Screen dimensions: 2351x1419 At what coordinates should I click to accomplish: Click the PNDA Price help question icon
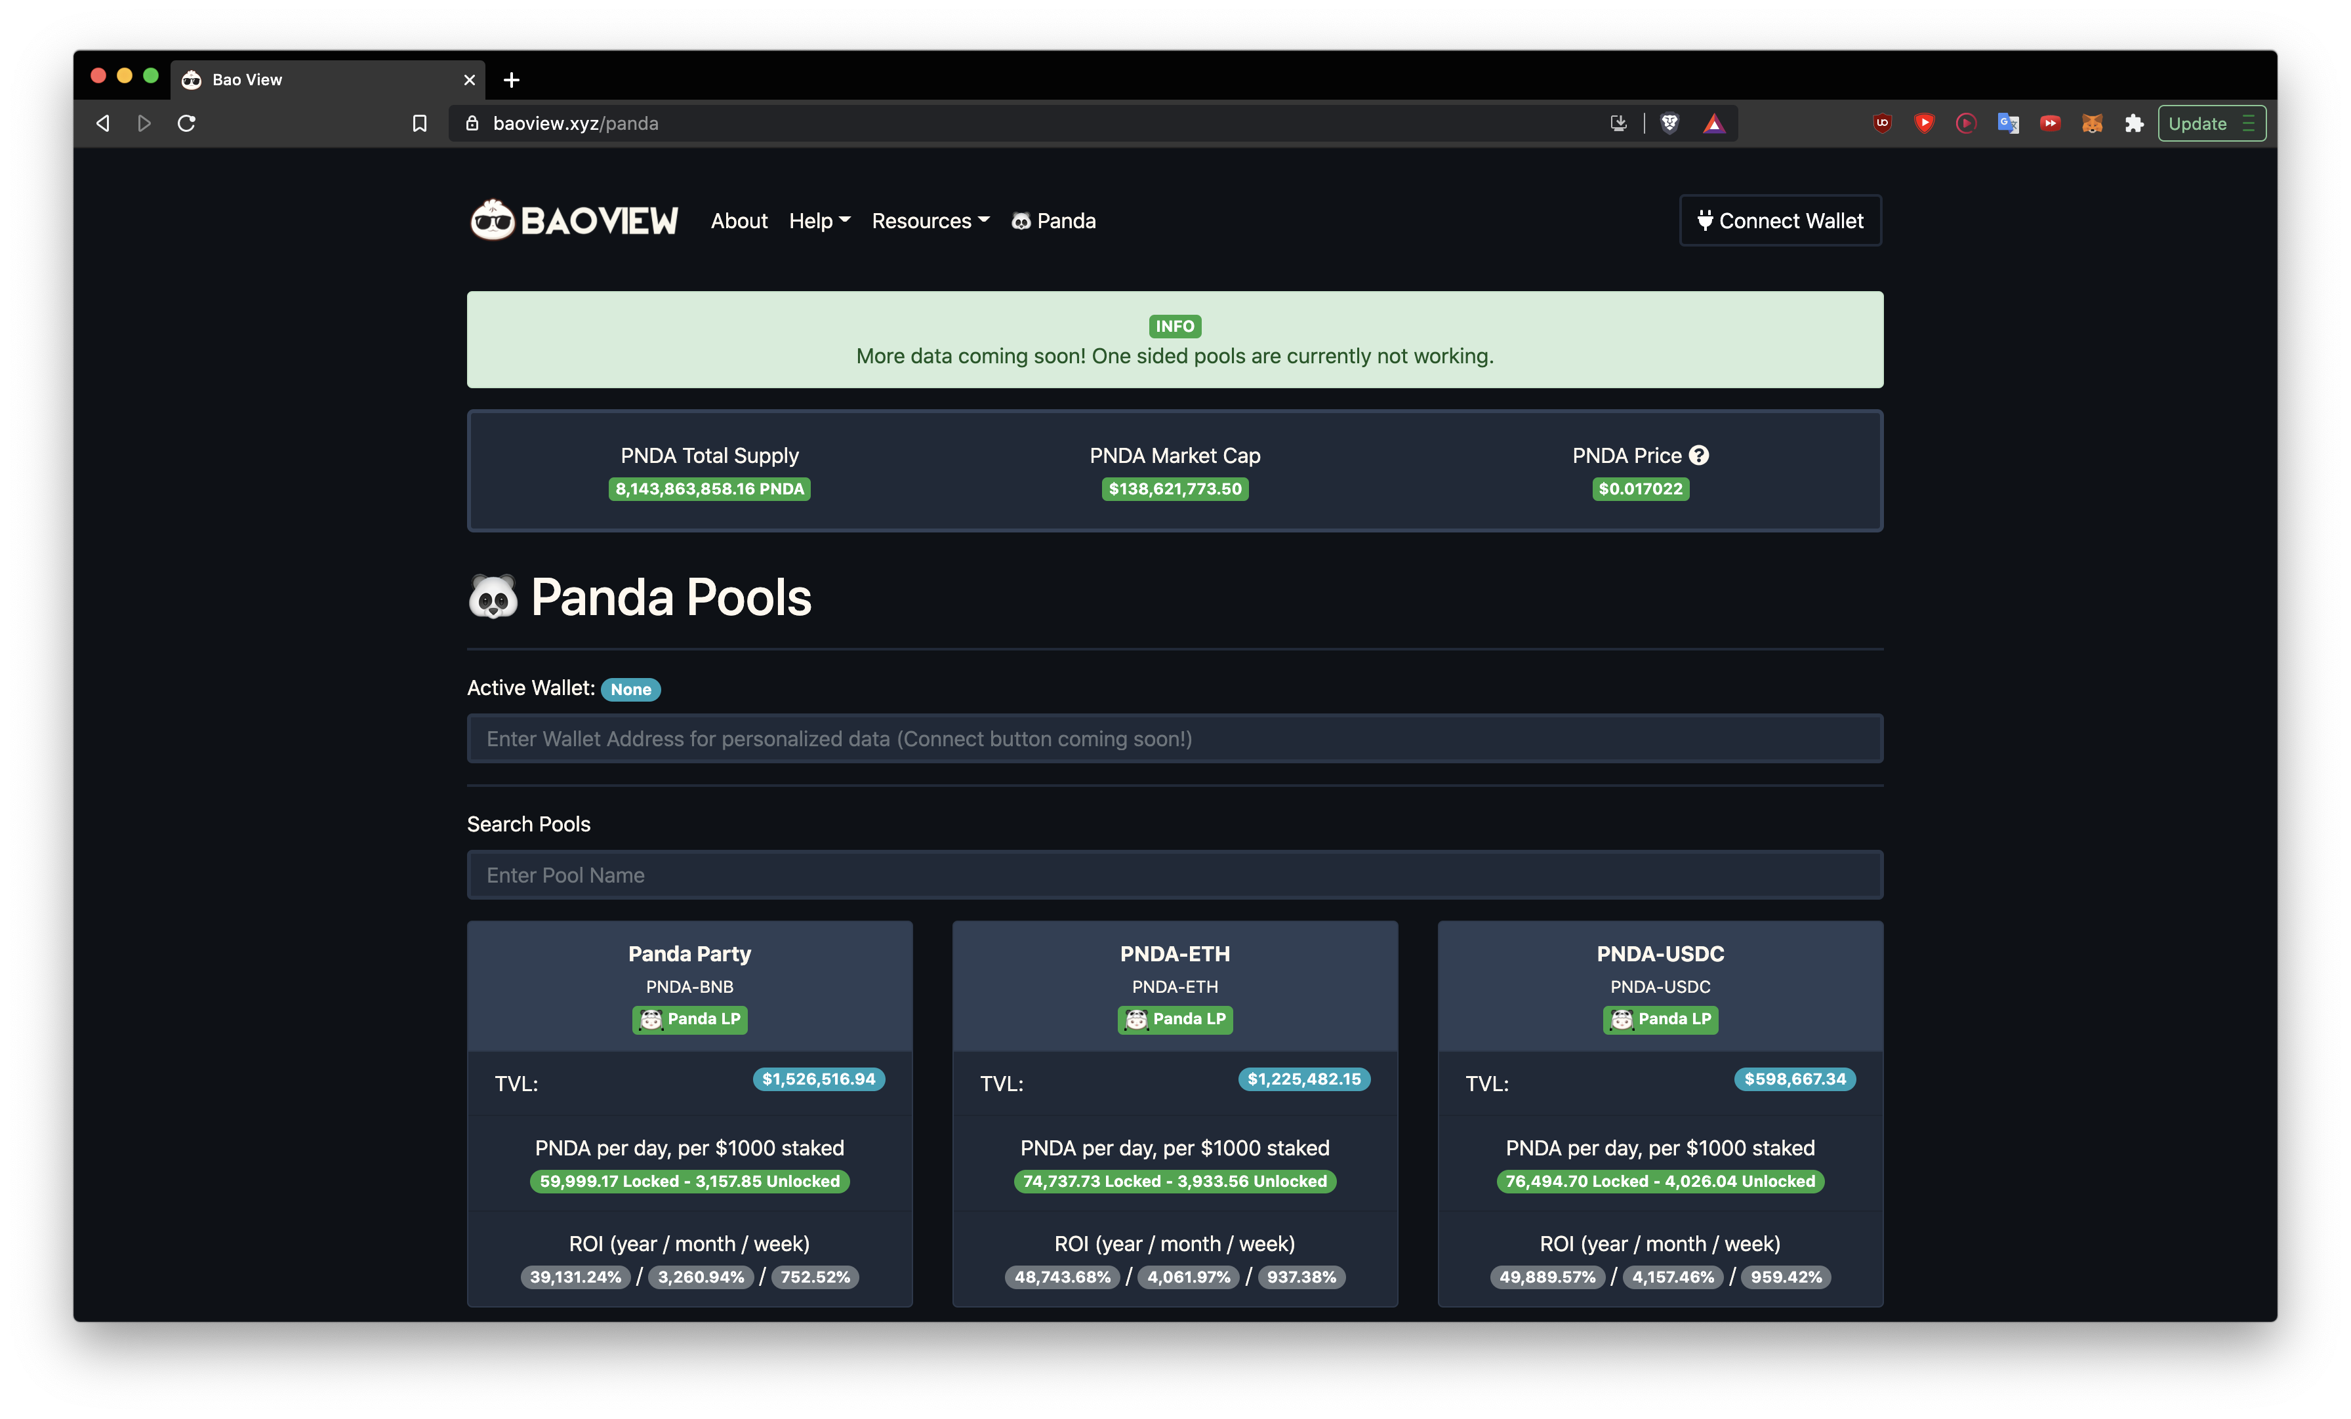click(x=1698, y=456)
